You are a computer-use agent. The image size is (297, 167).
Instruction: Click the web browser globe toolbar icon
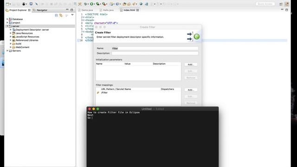click(x=141, y=4)
